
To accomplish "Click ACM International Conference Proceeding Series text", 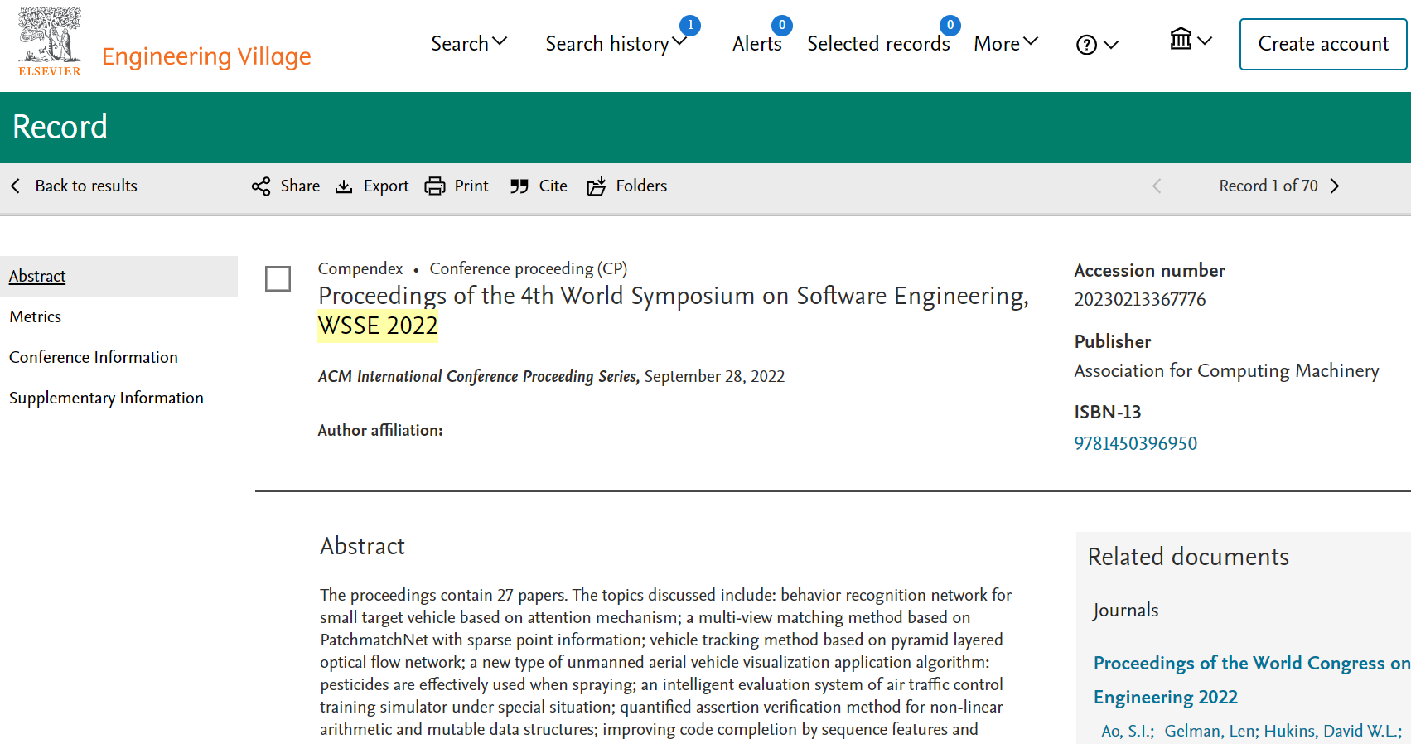I will point(478,376).
